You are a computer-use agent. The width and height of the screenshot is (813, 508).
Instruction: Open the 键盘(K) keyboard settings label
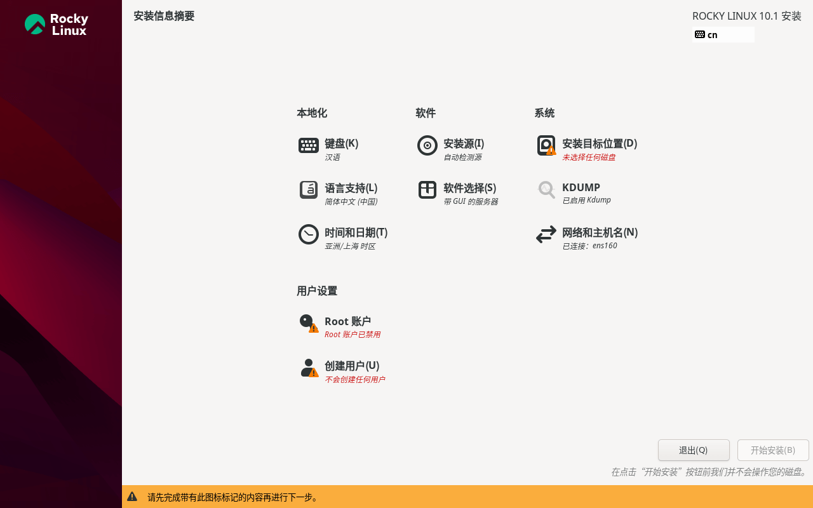click(x=341, y=144)
